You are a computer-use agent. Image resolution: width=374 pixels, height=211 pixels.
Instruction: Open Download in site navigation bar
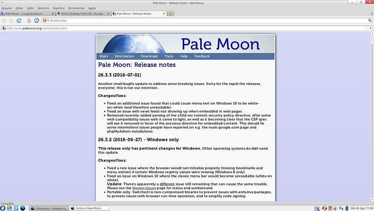click(x=149, y=56)
